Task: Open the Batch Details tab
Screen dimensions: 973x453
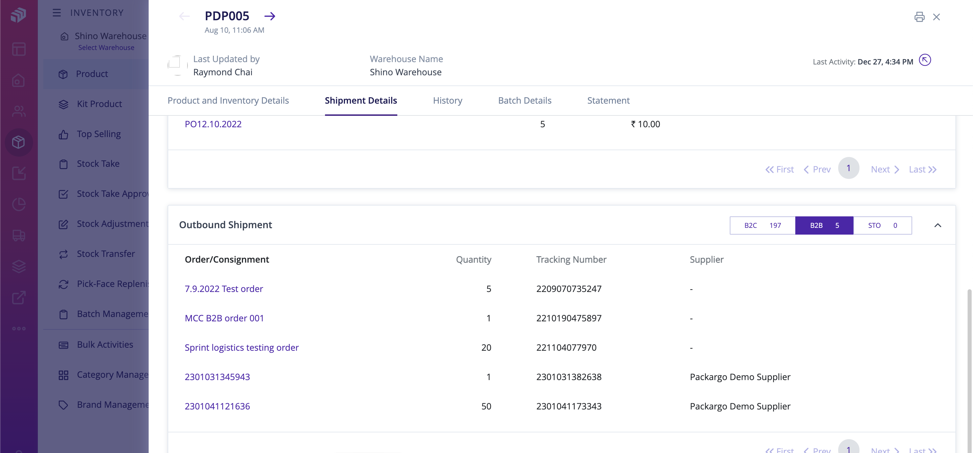Action: pyautogui.click(x=525, y=100)
